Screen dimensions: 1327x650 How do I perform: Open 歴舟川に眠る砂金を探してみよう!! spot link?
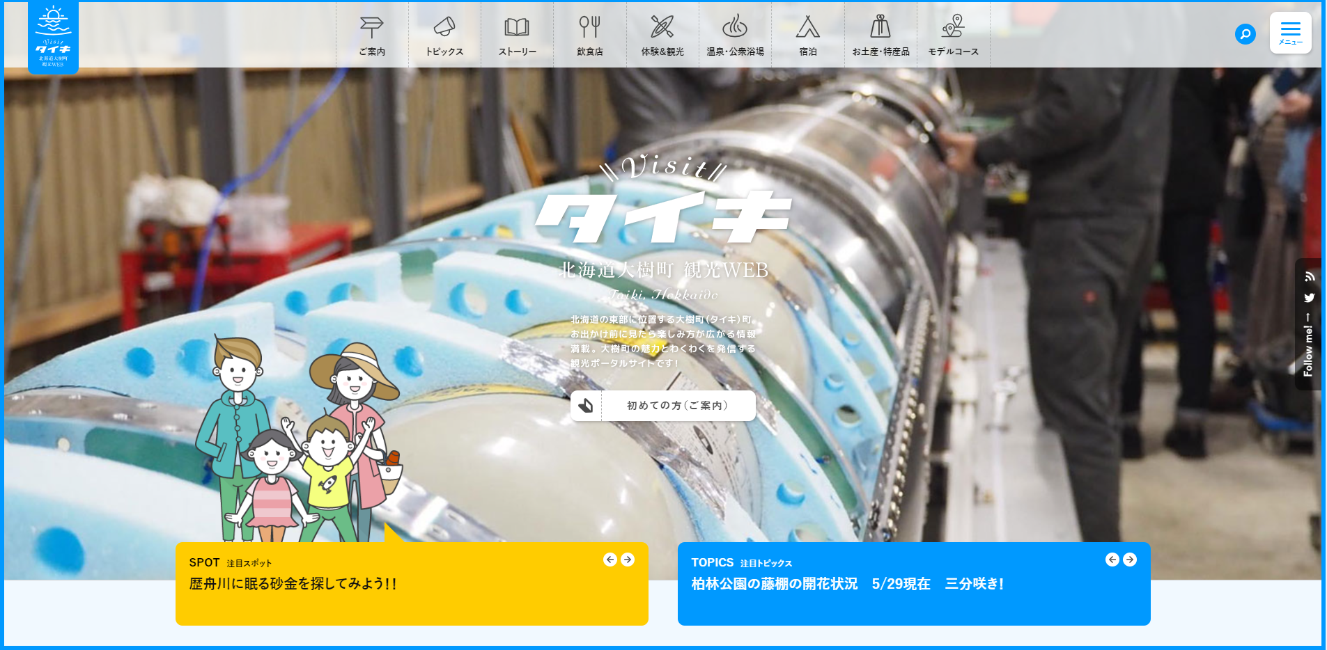(293, 584)
